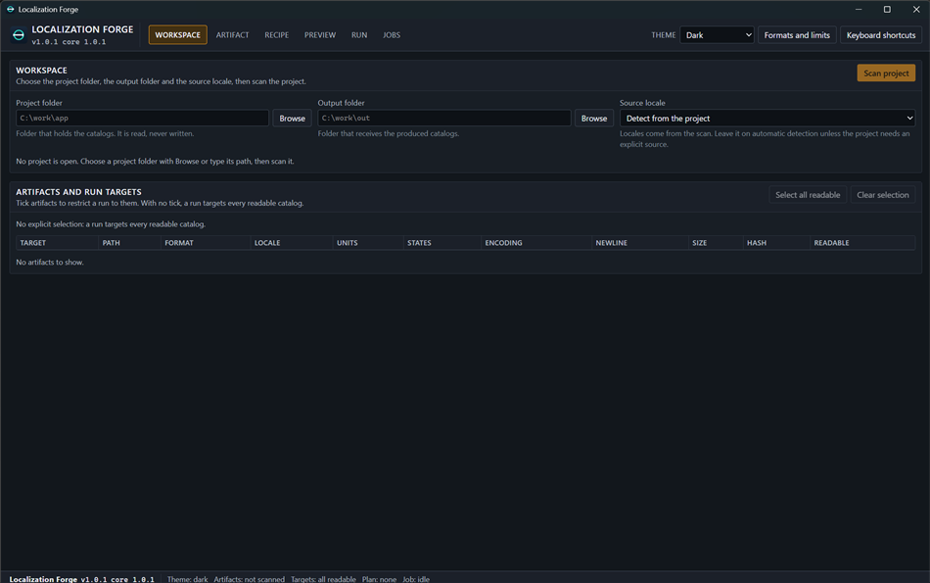Open the Preview tab
Image resolution: width=930 pixels, height=583 pixels.
(x=320, y=35)
